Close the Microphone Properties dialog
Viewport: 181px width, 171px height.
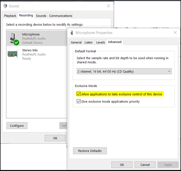click(x=175, y=33)
